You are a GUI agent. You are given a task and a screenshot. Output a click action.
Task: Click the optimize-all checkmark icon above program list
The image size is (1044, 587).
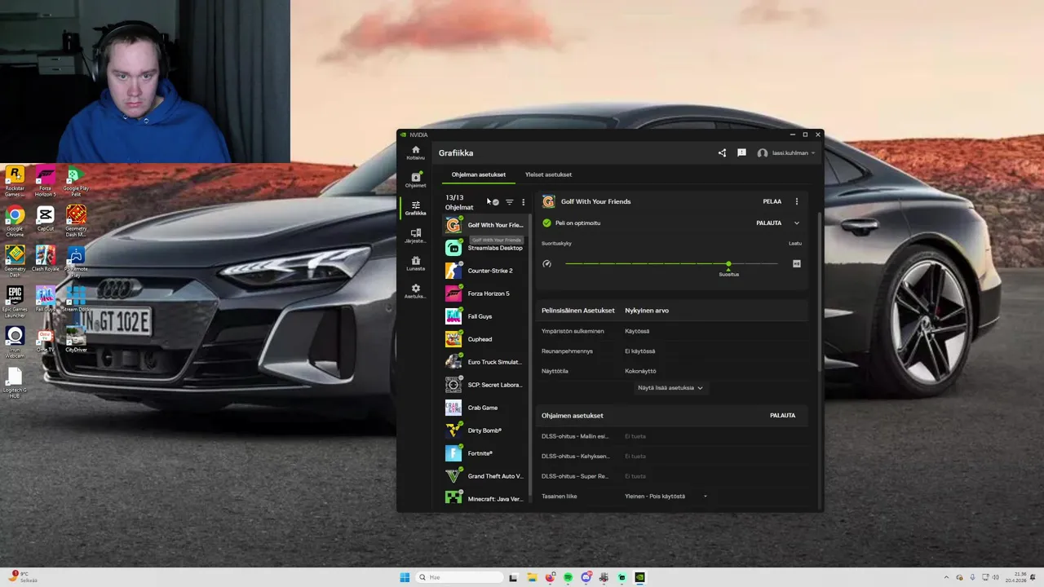pos(495,202)
